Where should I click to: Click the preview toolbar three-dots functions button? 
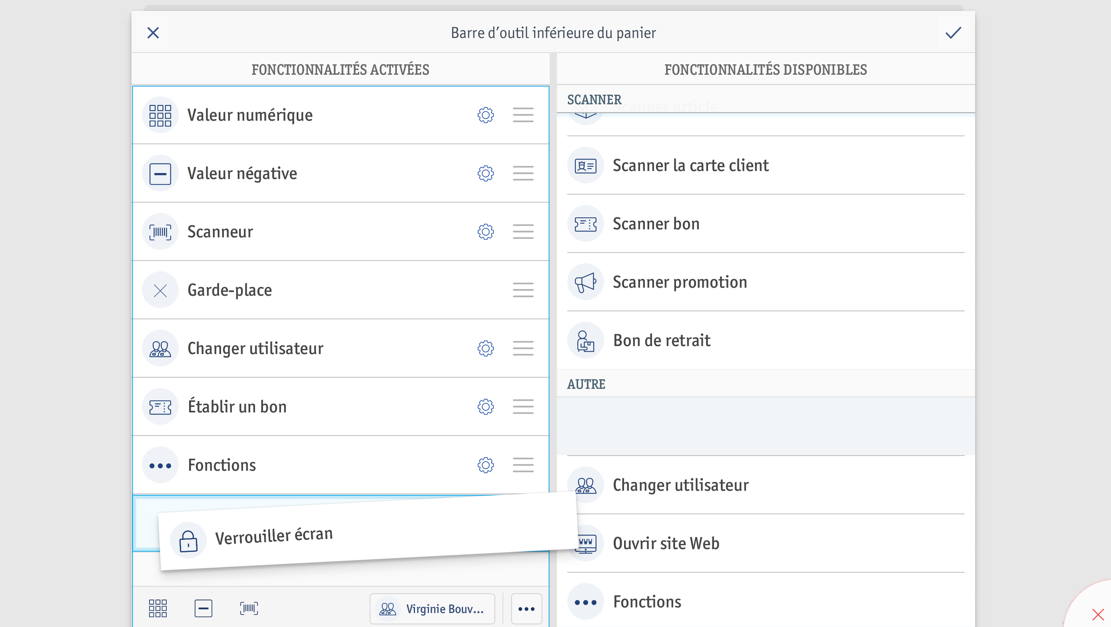click(x=527, y=609)
